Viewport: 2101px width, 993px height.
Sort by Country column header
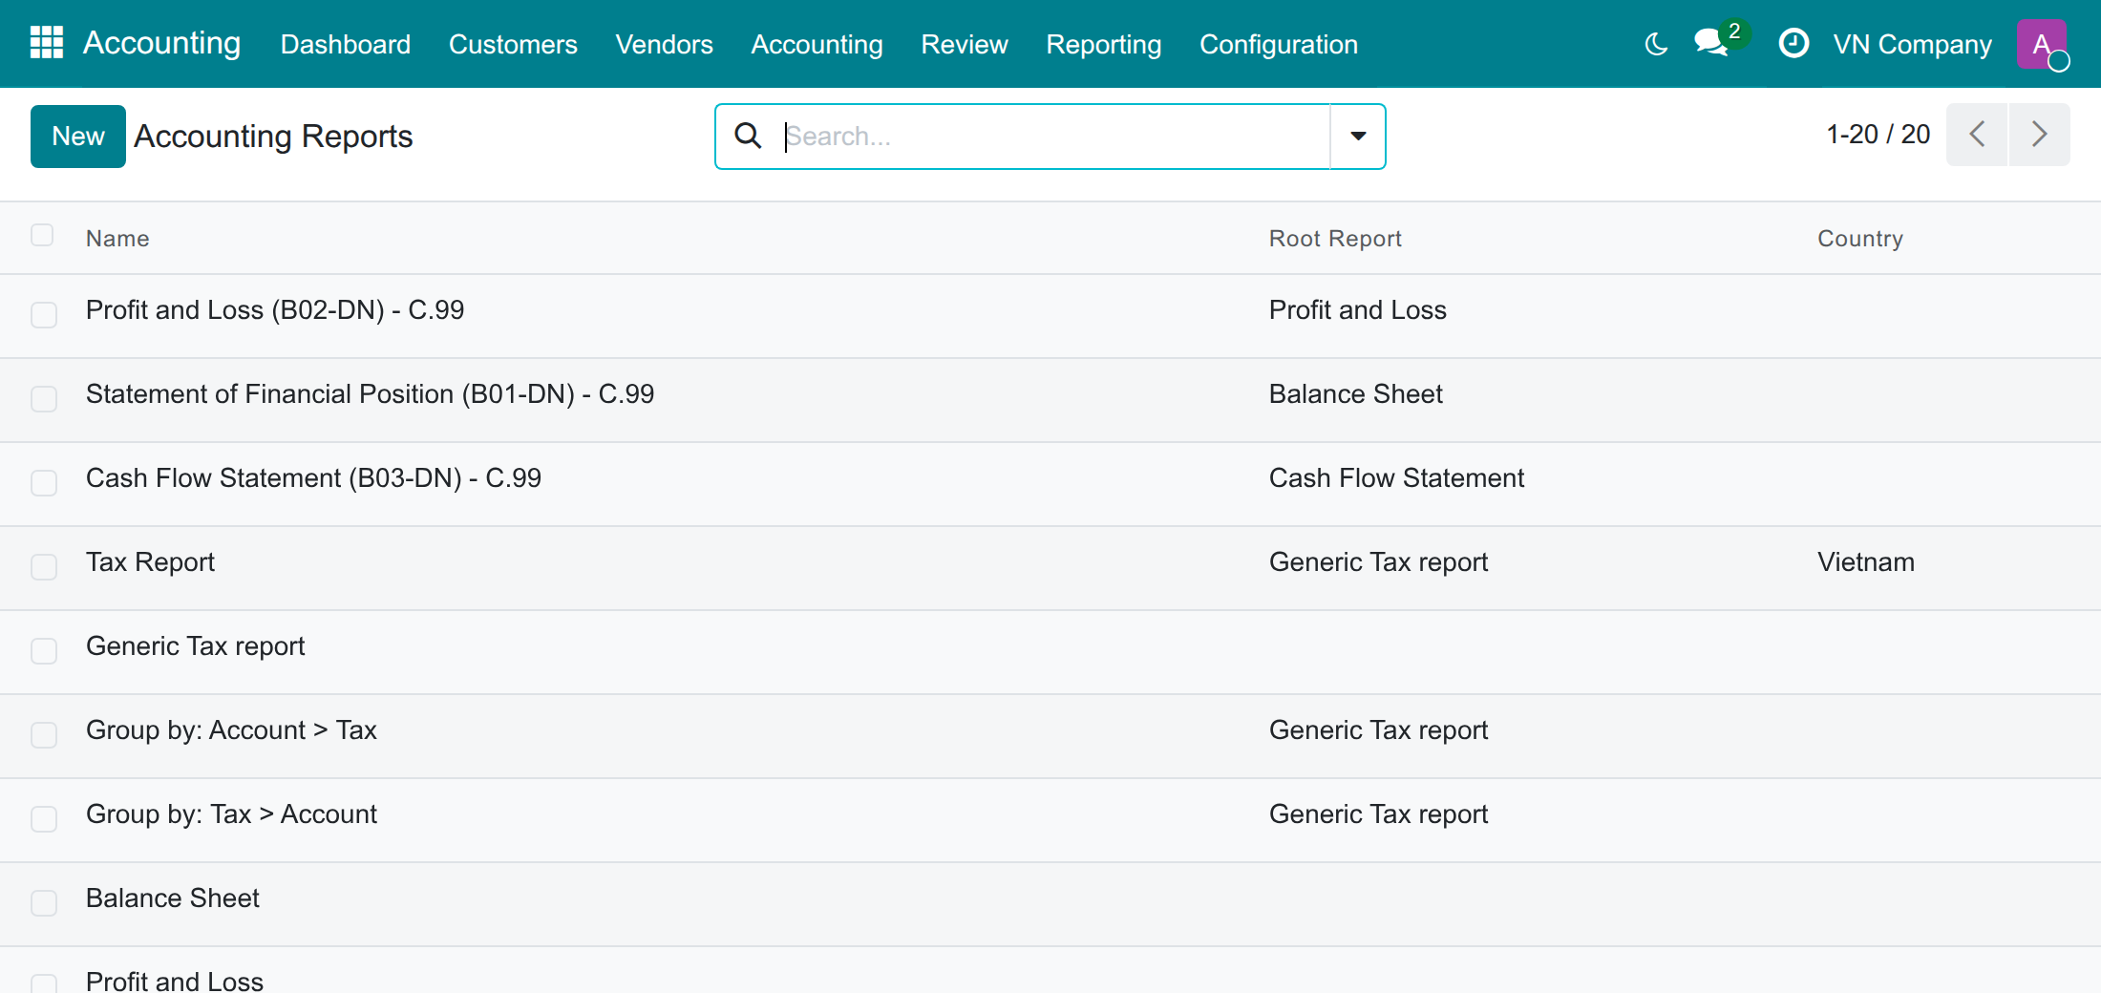(1859, 238)
